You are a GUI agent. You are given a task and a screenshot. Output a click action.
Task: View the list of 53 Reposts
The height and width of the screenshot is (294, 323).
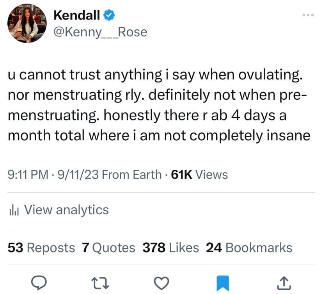pyautogui.click(x=41, y=247)
